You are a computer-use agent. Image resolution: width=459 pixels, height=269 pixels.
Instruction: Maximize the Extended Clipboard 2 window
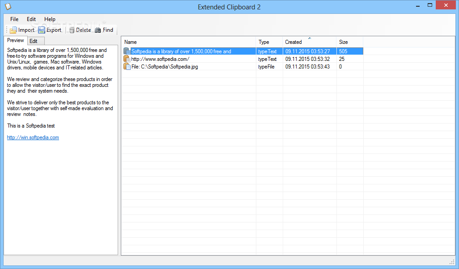click(430, 5)
